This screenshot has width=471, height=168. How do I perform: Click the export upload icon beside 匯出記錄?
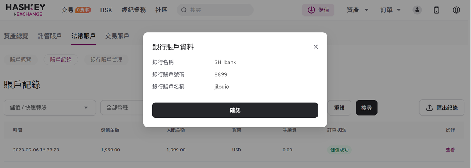coord(429,108)
